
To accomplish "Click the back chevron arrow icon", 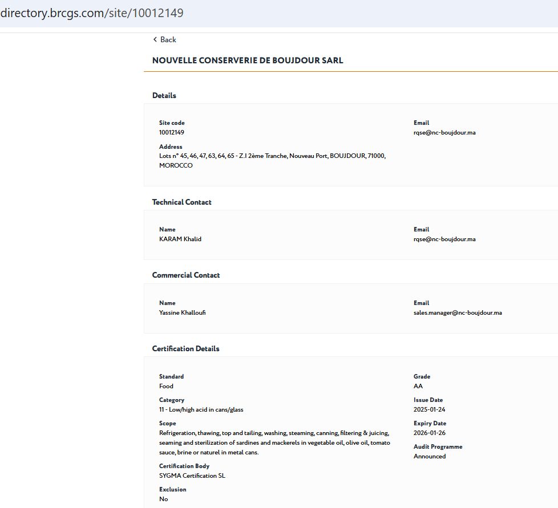I will click(155, 39).
